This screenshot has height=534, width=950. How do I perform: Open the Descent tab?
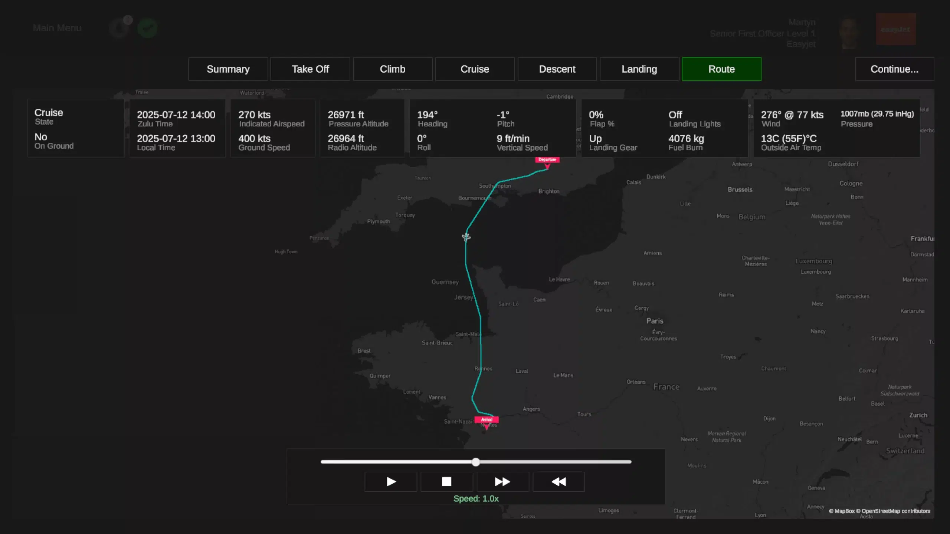pos(557,69)
